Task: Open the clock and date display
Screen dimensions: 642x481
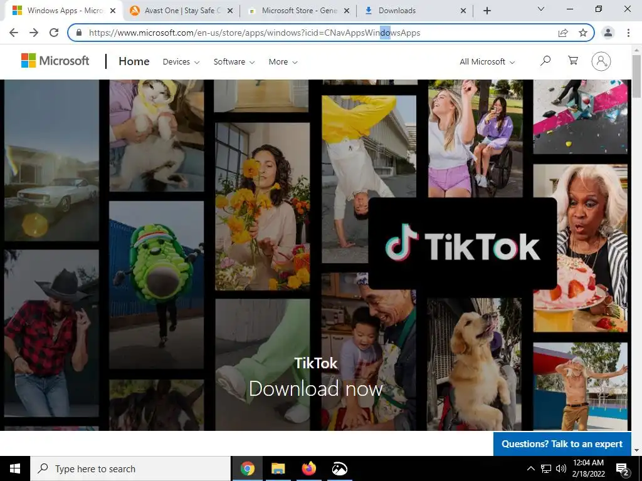Action: point(588,468)
